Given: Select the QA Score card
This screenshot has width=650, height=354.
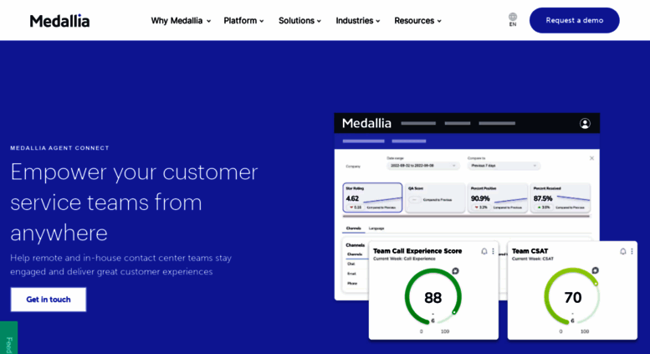Looking at the screenshot, I should (435, 198).
